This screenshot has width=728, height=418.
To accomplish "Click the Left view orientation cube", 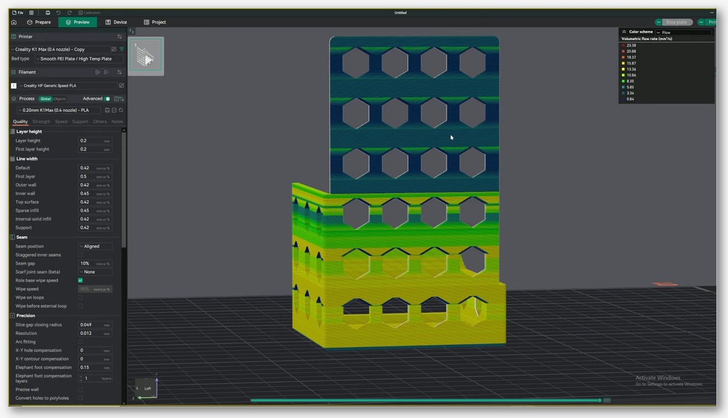I will [x=147, y=388].
